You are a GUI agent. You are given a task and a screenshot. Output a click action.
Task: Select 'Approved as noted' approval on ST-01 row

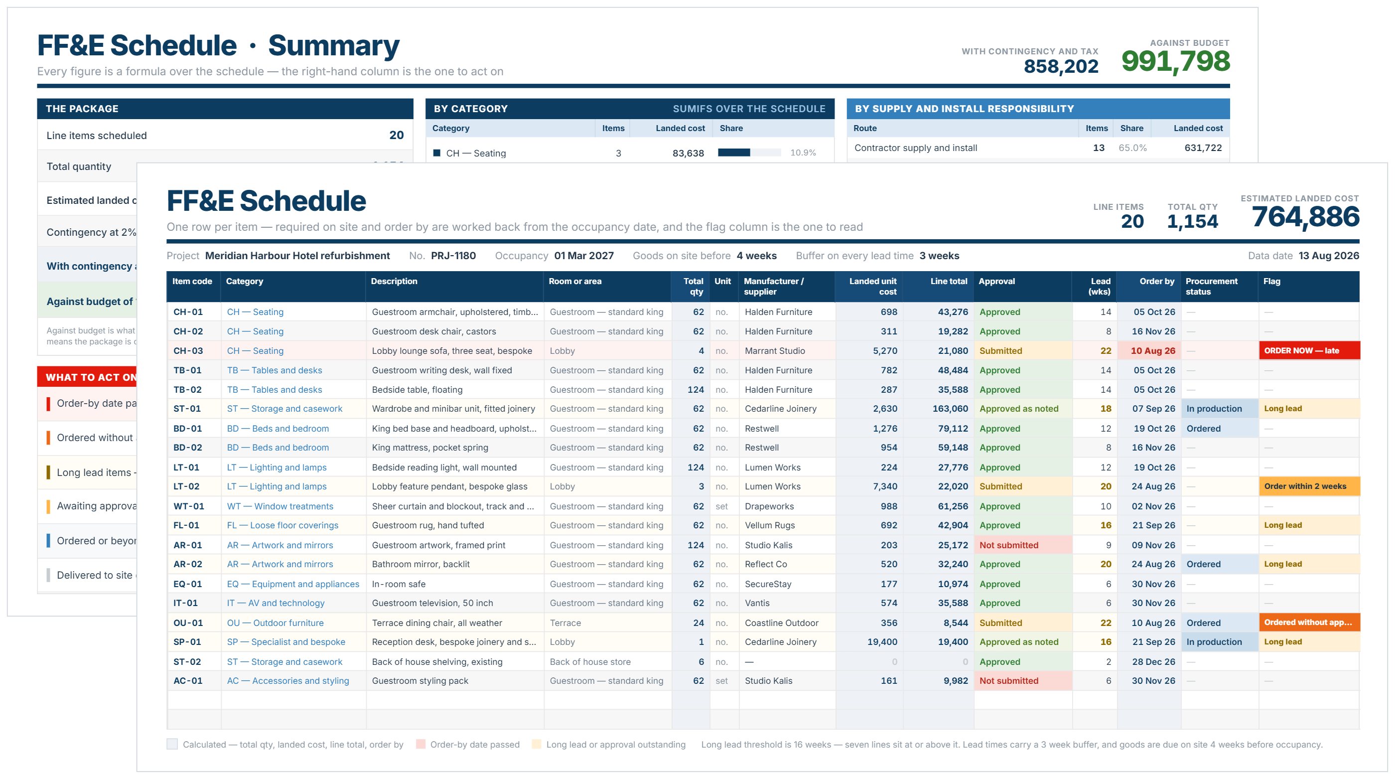(x=1022, y=409)
